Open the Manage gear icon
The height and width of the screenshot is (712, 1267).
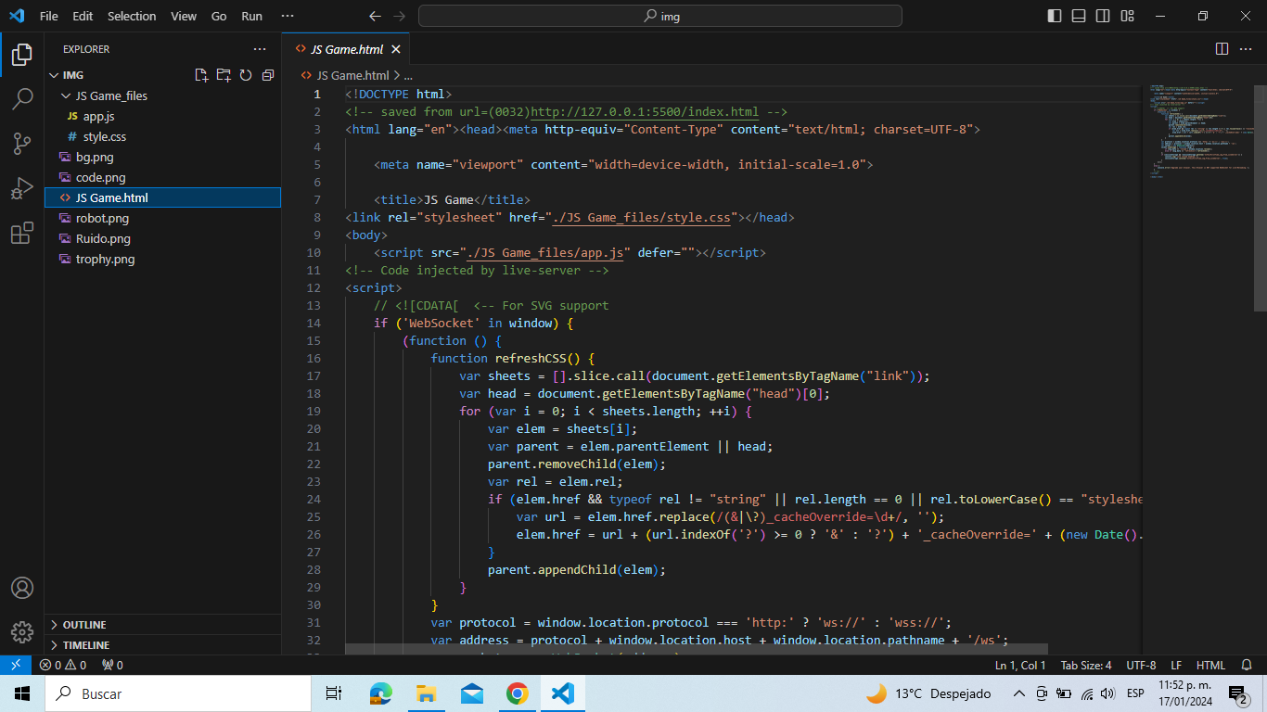click(x=22, y=632)
